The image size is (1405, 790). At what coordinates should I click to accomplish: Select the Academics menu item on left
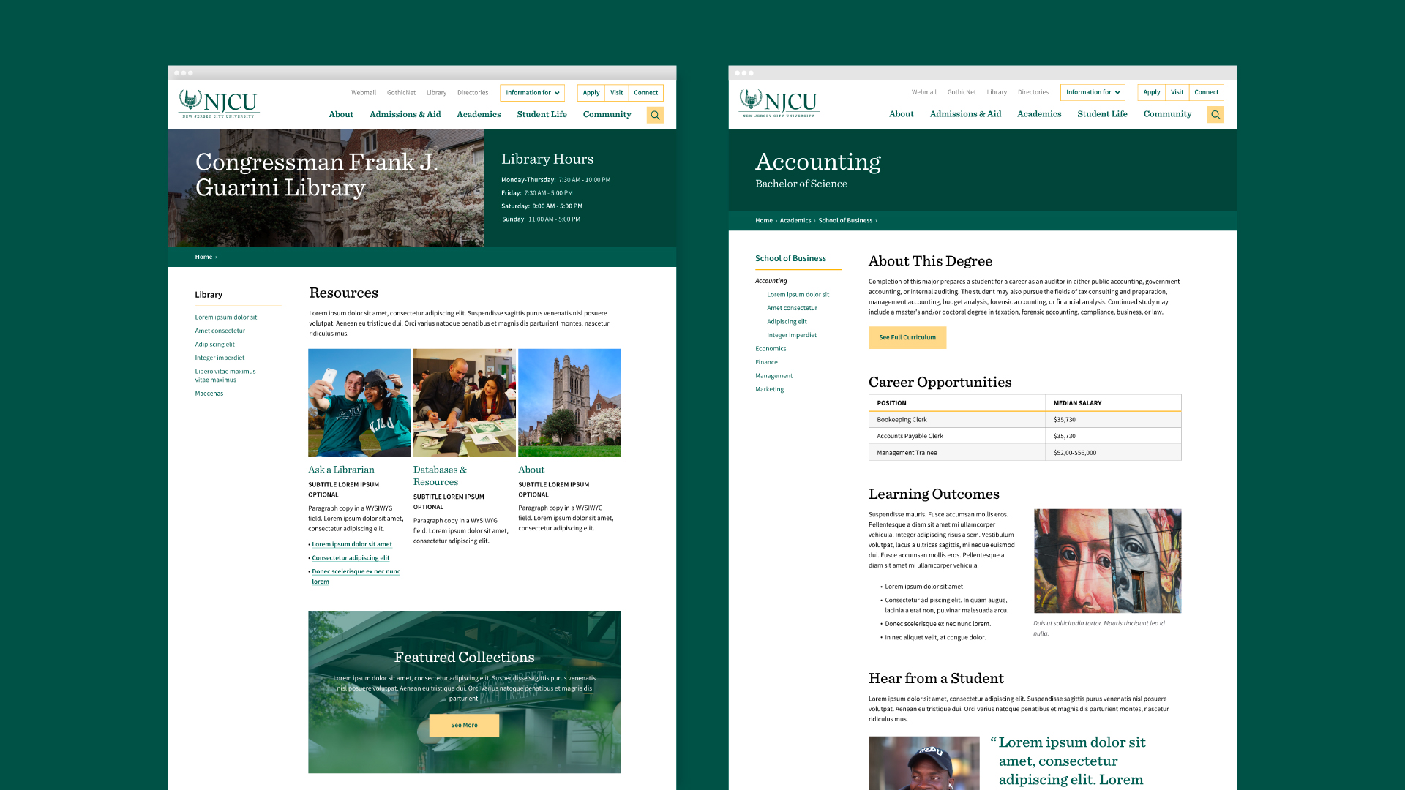(479, 114)
